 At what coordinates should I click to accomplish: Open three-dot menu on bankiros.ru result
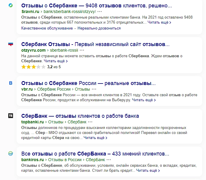(109, 160)
